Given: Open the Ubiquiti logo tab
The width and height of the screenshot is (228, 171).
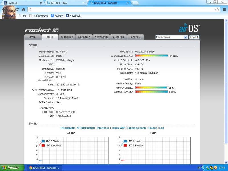Looking at the screenshot, I should (32, 37).
